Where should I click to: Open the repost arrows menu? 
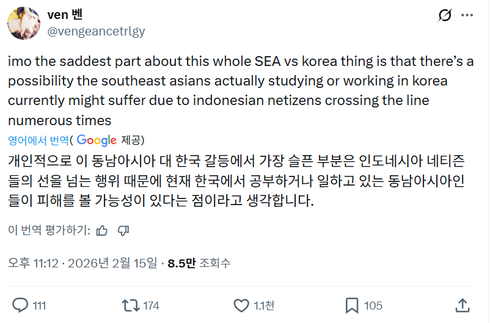130,305
